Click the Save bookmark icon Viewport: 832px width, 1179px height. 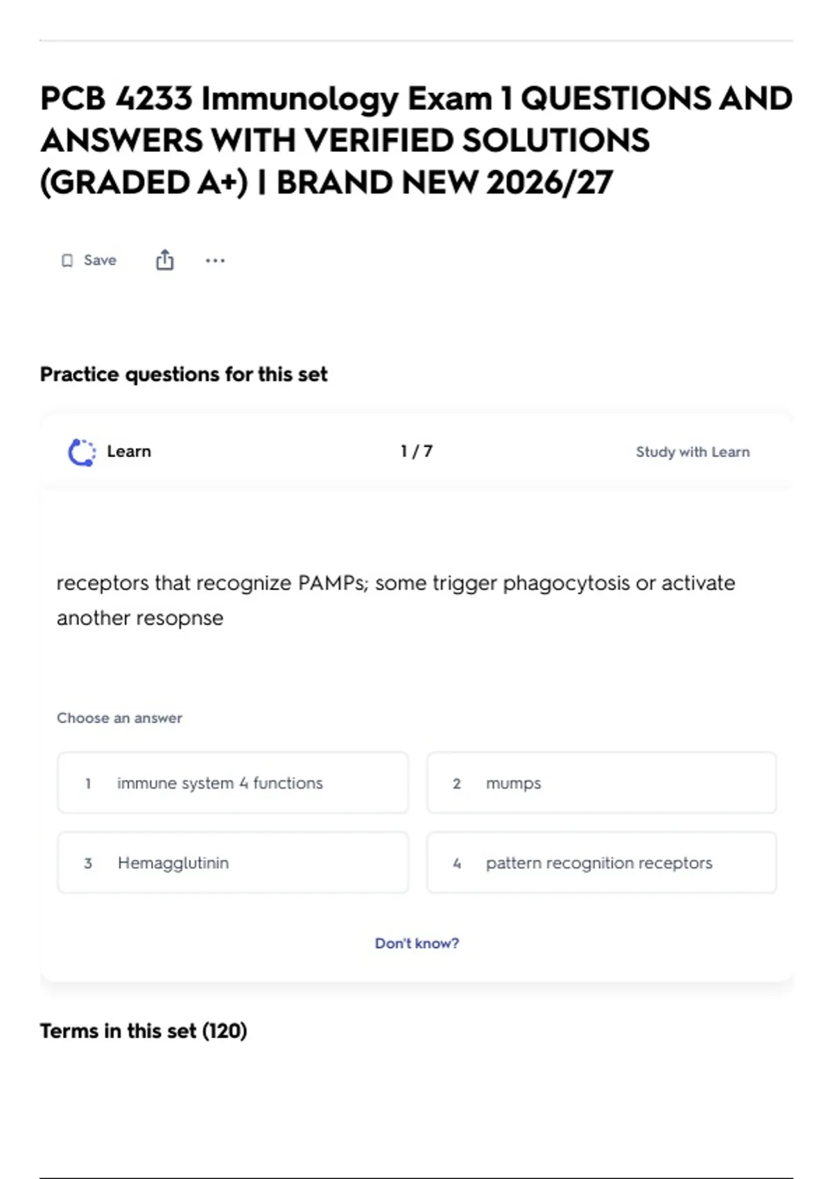point(67,261)
